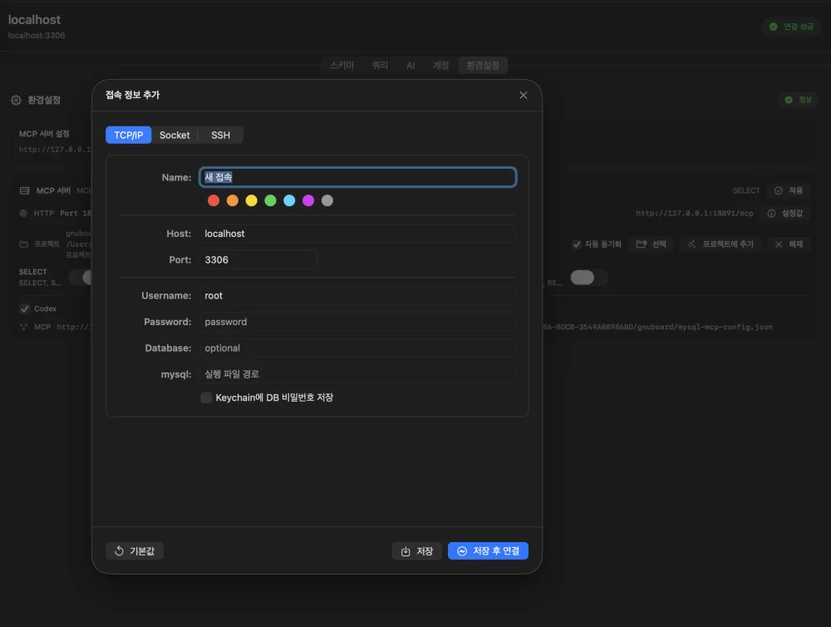Pick the orange connection color

click(233, 200)
